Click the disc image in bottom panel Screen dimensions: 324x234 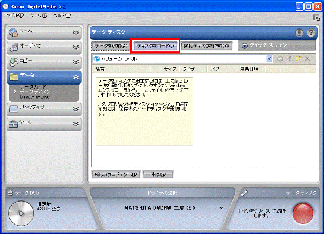(x=21, y=213)
